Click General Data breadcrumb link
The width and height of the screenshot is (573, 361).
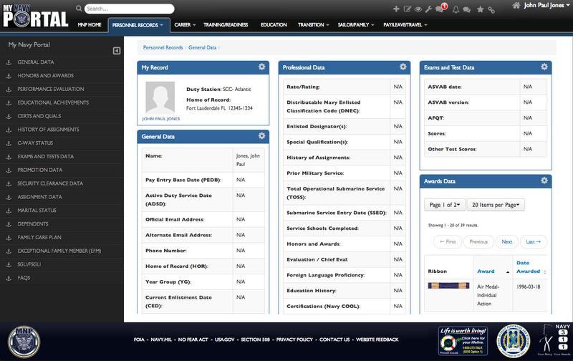[x=202, y=47]
